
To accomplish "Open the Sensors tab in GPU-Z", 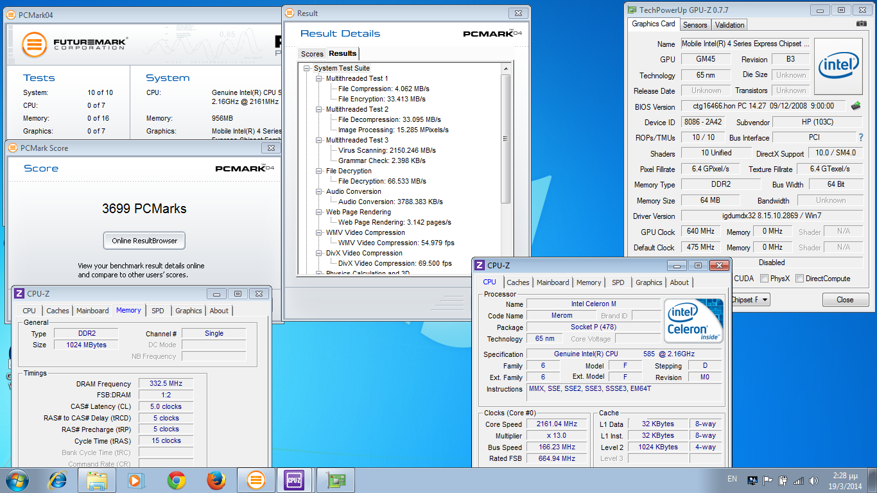I will (695, 25).
